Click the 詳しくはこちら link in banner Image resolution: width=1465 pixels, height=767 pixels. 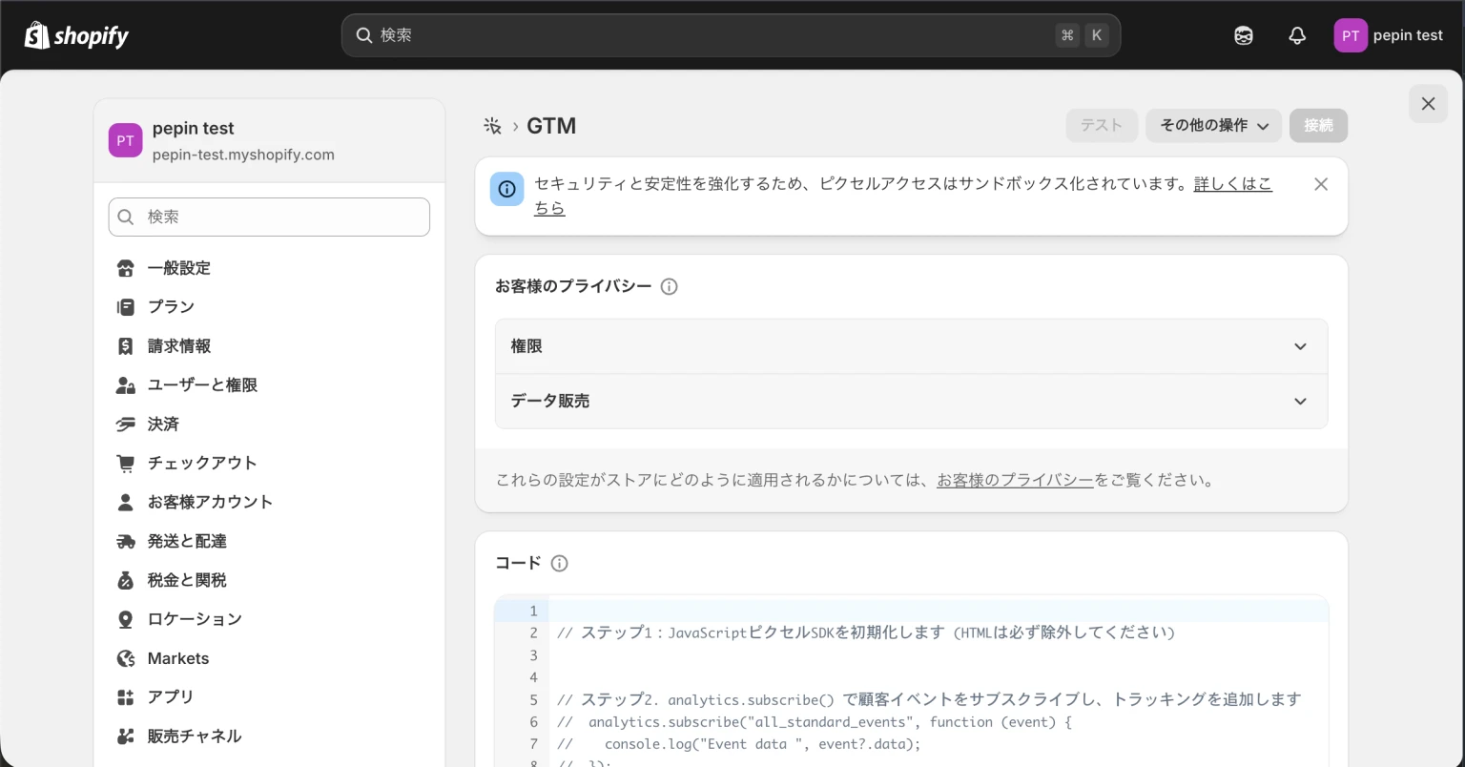pyautogui.click(x=1232, y=184)
